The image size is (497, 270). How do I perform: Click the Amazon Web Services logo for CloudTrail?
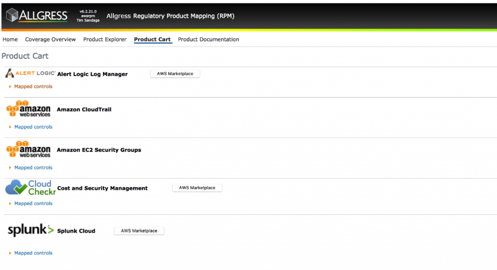pos(28,109)
